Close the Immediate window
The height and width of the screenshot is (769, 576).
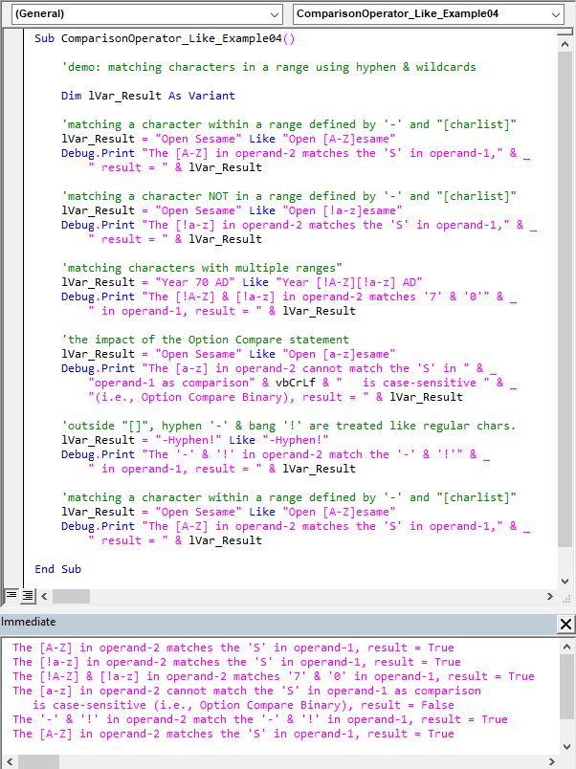pyautogui.click(x=565, y=624)
